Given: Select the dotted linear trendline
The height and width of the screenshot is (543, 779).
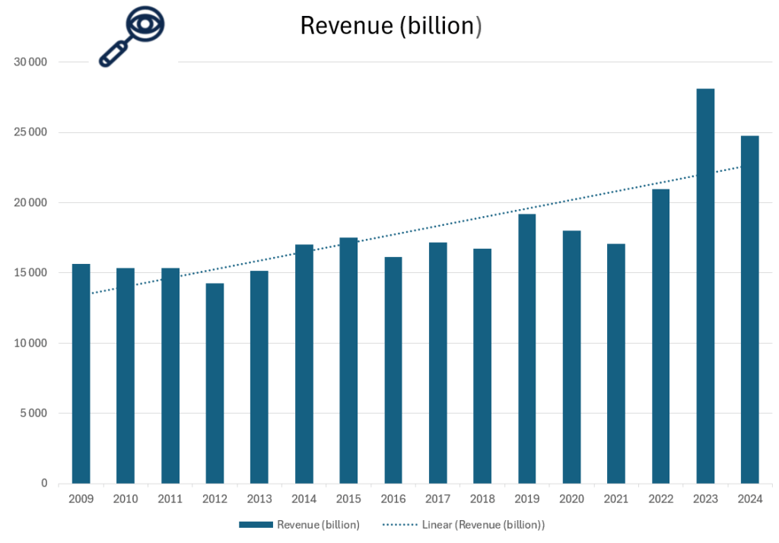Looking at the screenshot, I should [x=456, y=230].
